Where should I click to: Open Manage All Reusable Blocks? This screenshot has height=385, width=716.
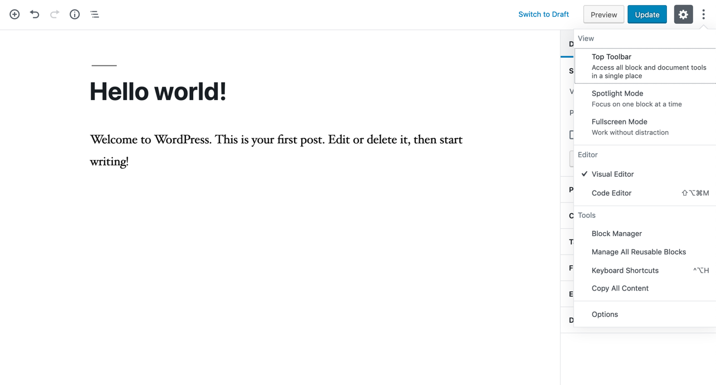[645, 252]
